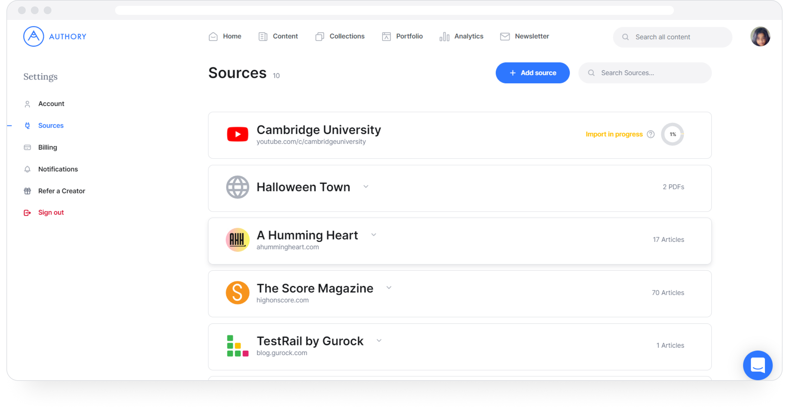Click ahummingheart.com URL text
This screenshot has height=413, width=789.
(x=288, y=247)
